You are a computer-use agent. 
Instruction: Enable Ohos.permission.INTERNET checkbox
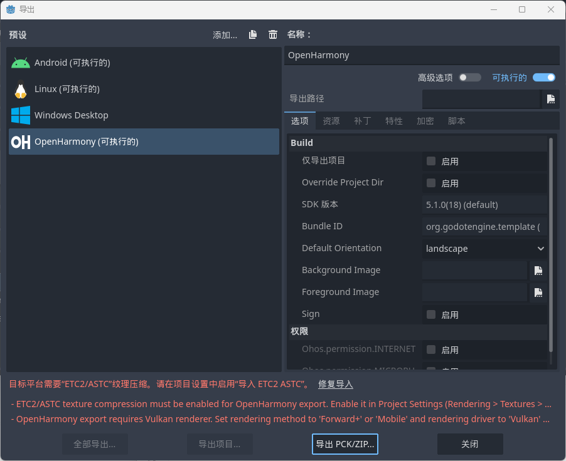tap(431, 350)
